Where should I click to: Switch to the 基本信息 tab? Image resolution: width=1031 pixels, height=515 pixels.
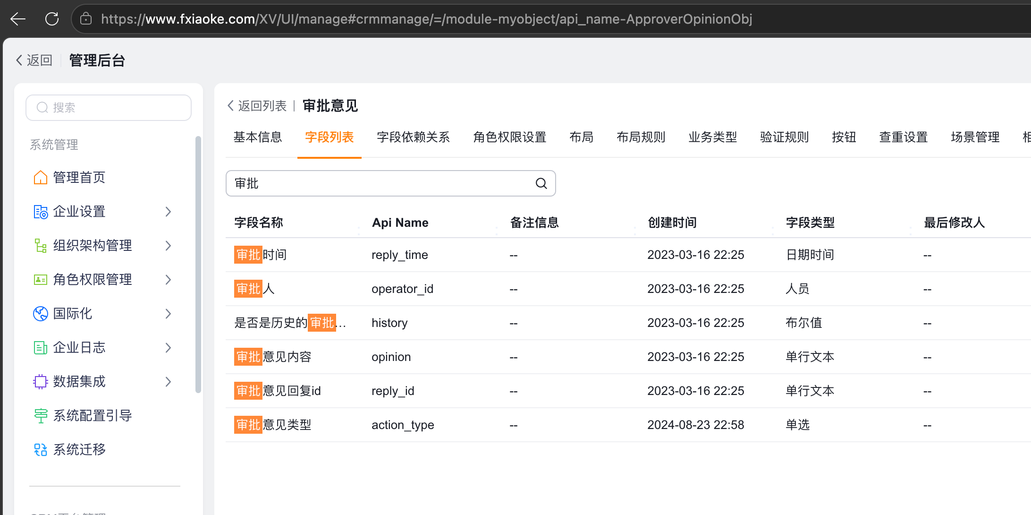[x=258, y=137]
